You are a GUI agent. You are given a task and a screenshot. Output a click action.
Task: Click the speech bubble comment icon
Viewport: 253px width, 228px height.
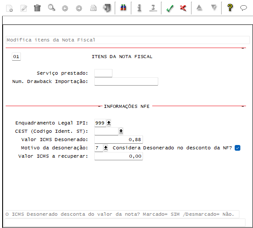(243, 8)
